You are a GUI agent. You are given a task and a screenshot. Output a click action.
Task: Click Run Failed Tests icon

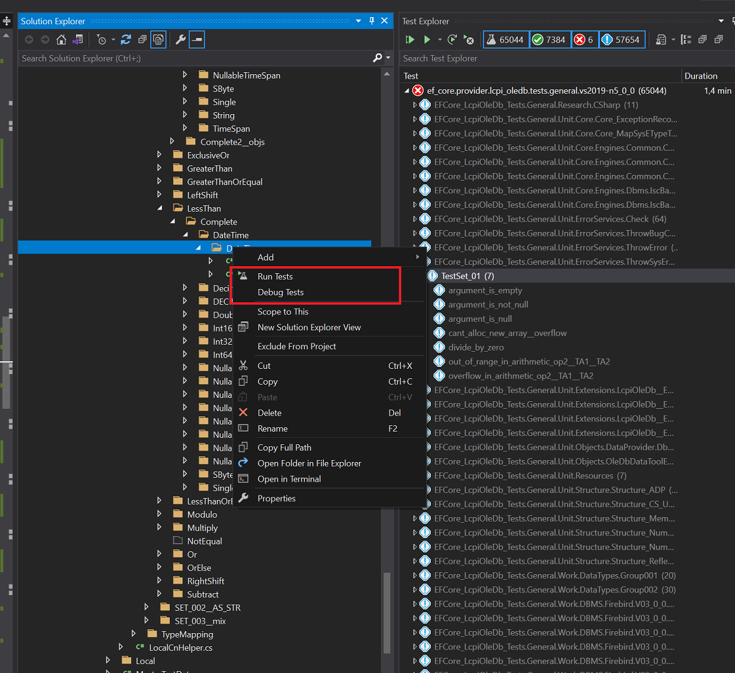coord(468,40)
